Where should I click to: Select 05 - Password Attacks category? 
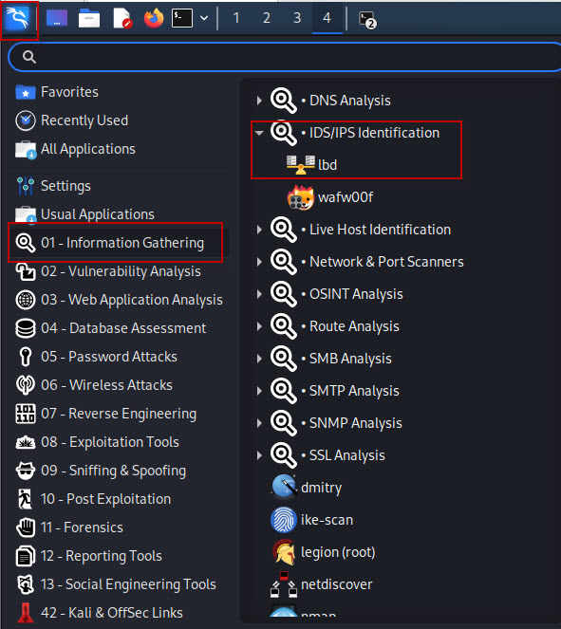point(96,357)
